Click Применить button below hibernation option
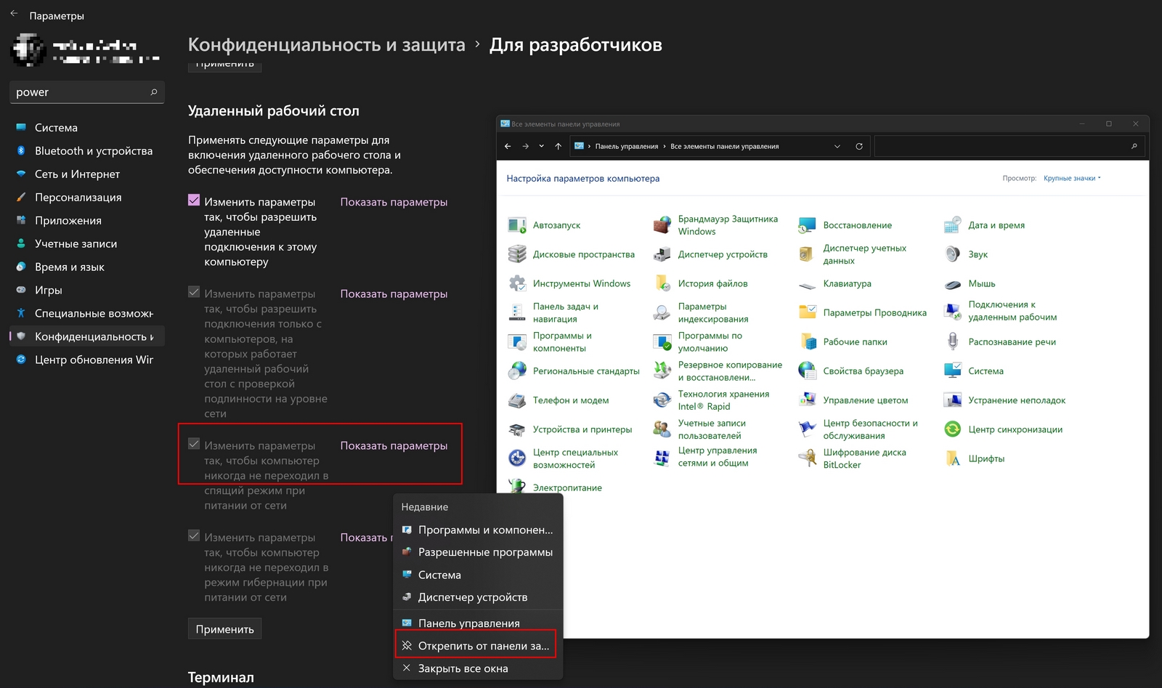The width and height of the screenshot is (1162, 688). pyautogui.click(x=224, y=629)
